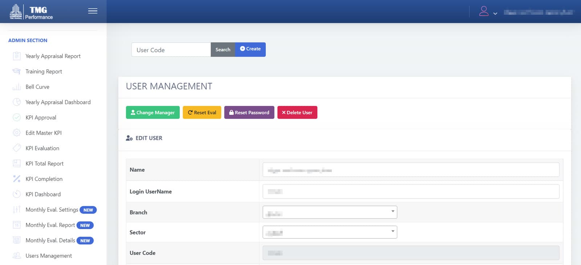Click the disabled User Code field
Viewport: 581px width, 265px height.
pos(411,253)
